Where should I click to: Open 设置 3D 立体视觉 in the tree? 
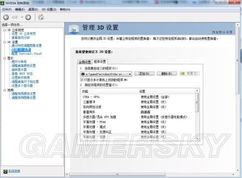coord(24,34)
